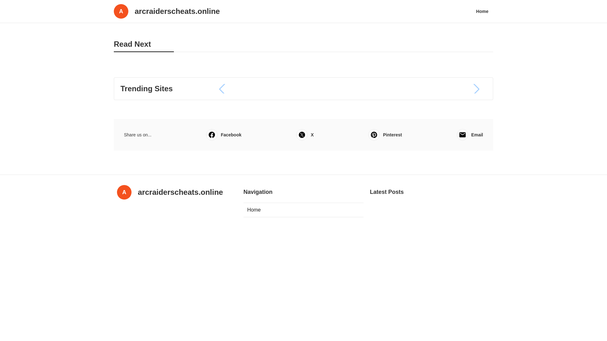Share via the X text label
This screenshot has height=341, width=607.
point(312,135)
